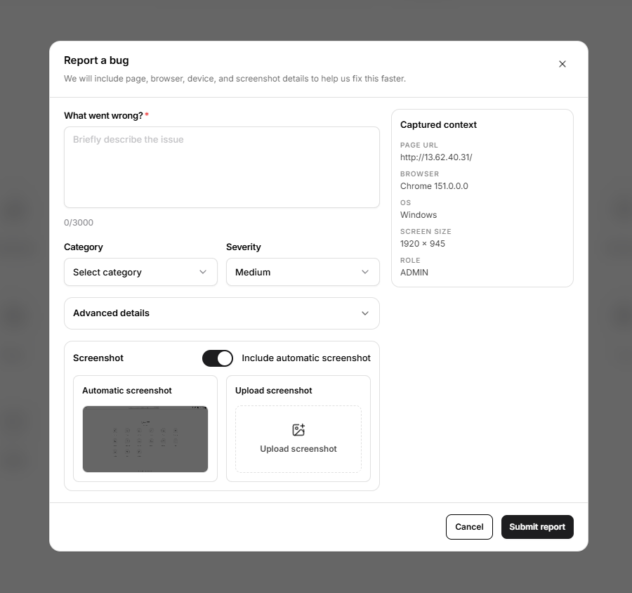Click the Upload screenshot card title
This screenshot has height=593, width=632.
(x=274, y=391)
